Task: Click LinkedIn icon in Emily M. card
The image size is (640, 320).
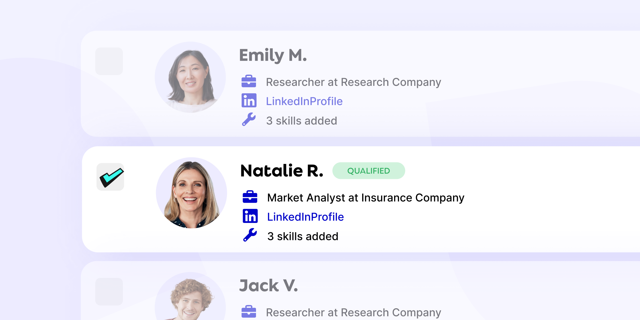Action: [x=249, y=101]
